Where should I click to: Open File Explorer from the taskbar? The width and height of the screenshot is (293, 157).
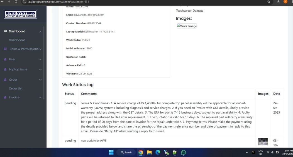[149, 152]
